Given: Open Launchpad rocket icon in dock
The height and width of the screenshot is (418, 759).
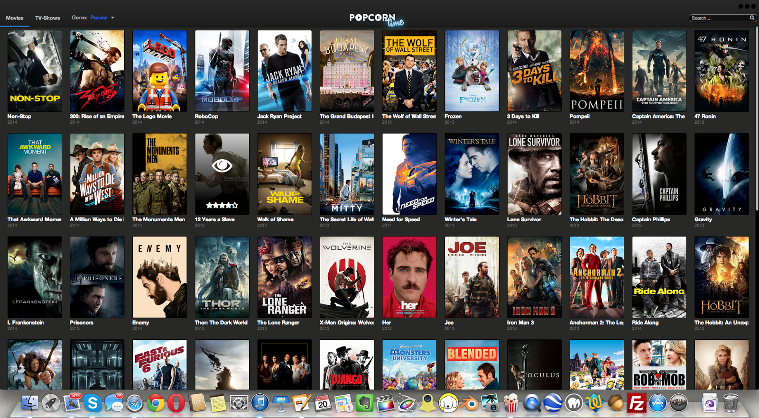Looking at the screenshot, I should point(51,403).
